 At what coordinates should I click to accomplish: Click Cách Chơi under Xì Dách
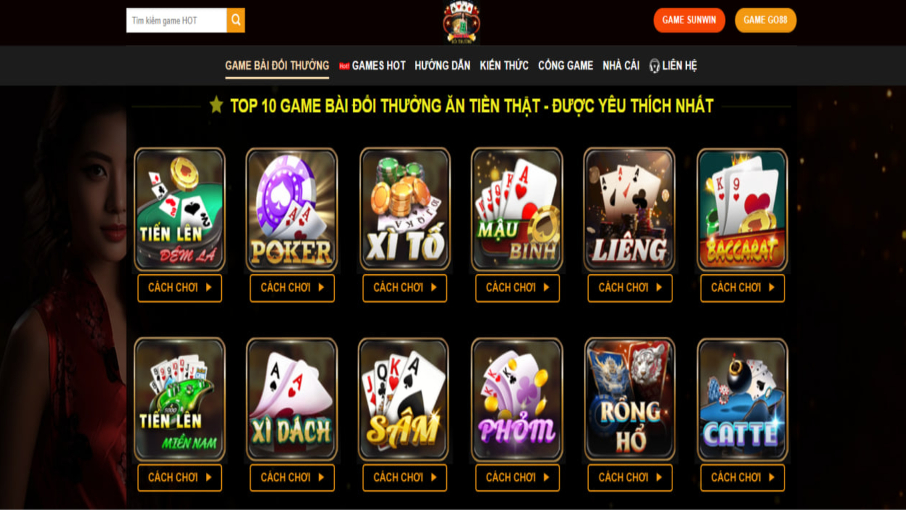pyautogui.click(x=292, y=478)
